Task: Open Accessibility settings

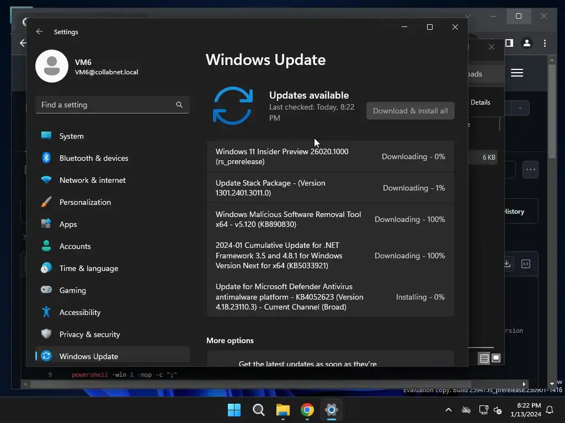Action: pyautogui.click(x=113, y=312)
